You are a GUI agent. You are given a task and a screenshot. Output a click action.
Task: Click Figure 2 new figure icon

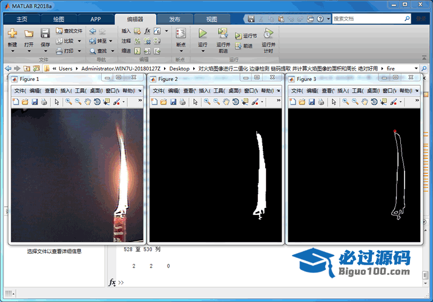(x=154, y=102)
